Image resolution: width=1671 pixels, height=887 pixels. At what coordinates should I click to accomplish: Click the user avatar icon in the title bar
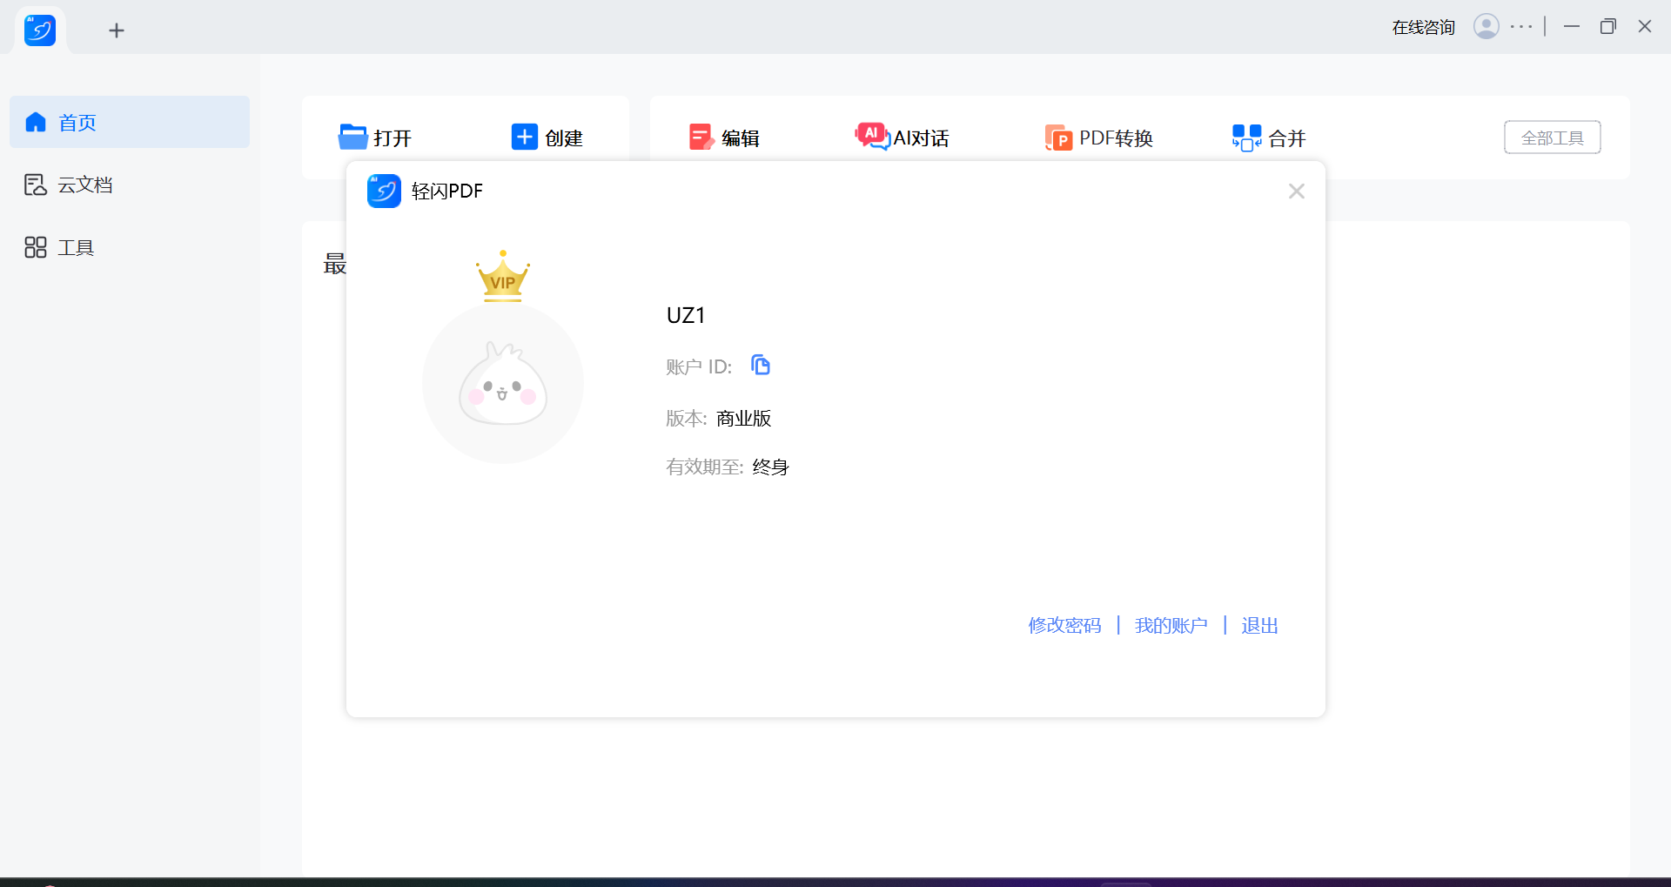click(1486, 27)
